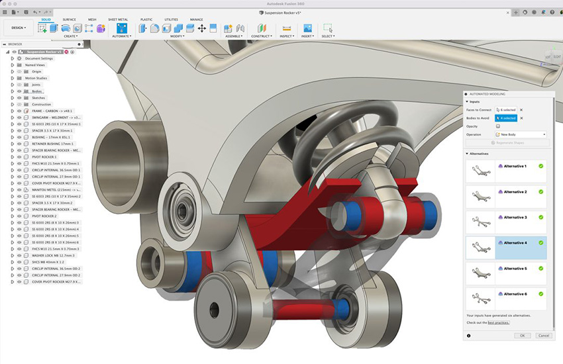563x364 pixels.
Task: Open the Design workspace dropdown
Action: (x=19, y=28)
